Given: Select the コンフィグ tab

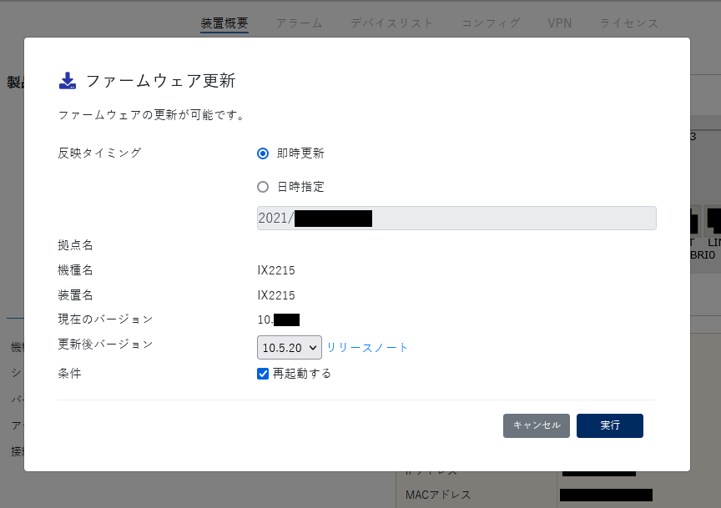Looking at the screenshot, I should (491, 23).
